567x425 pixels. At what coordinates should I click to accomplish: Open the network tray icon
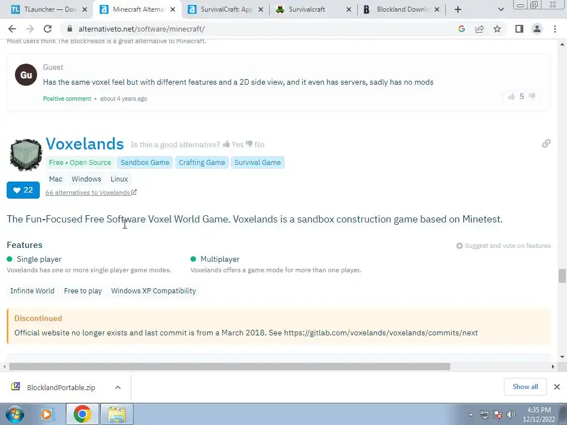(484, 414)
